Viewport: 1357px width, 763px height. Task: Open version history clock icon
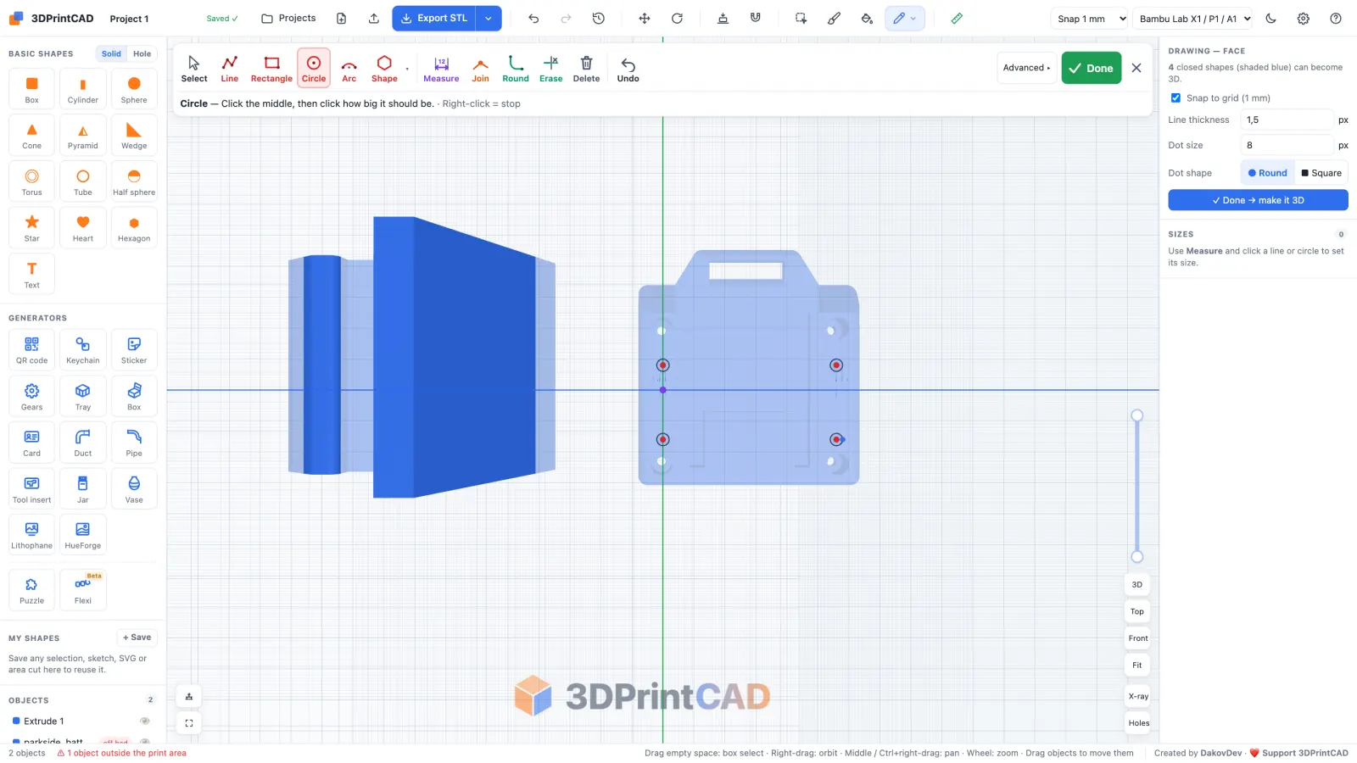(x=599, y=18)
